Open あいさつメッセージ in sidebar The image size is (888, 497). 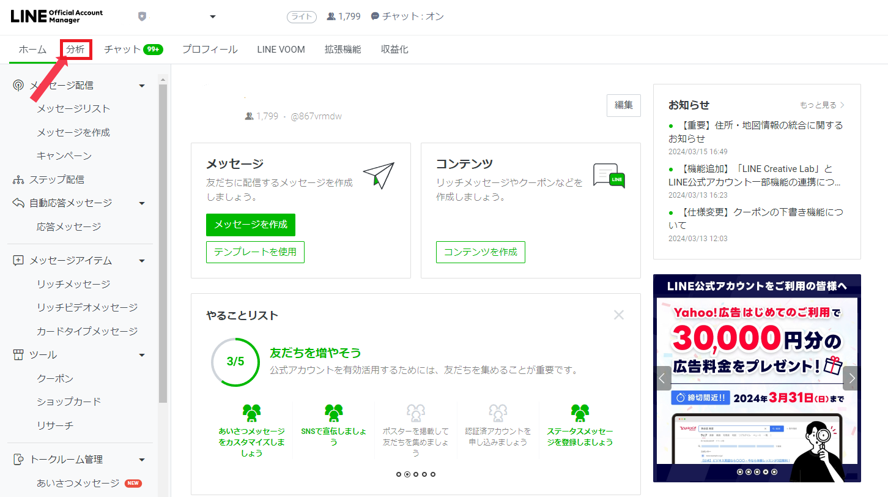78,483
